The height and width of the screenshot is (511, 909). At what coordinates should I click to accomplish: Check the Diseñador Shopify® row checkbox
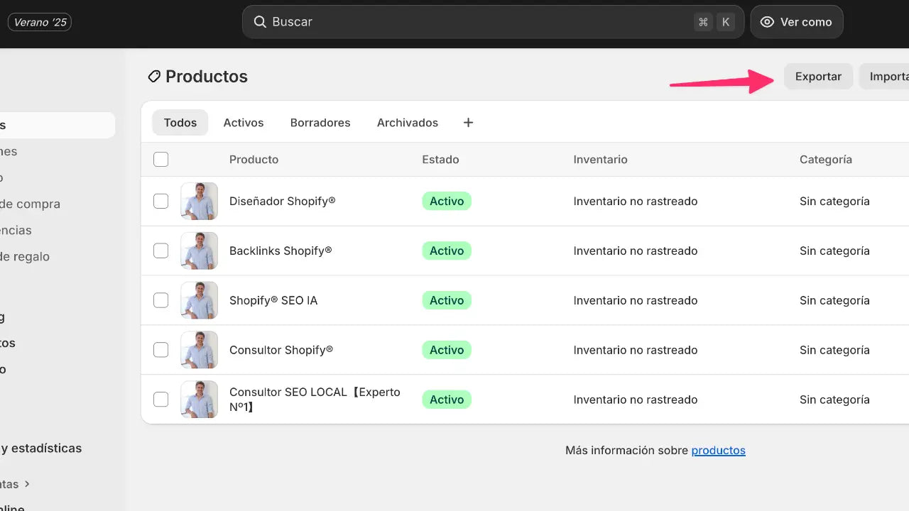[160, 201]
